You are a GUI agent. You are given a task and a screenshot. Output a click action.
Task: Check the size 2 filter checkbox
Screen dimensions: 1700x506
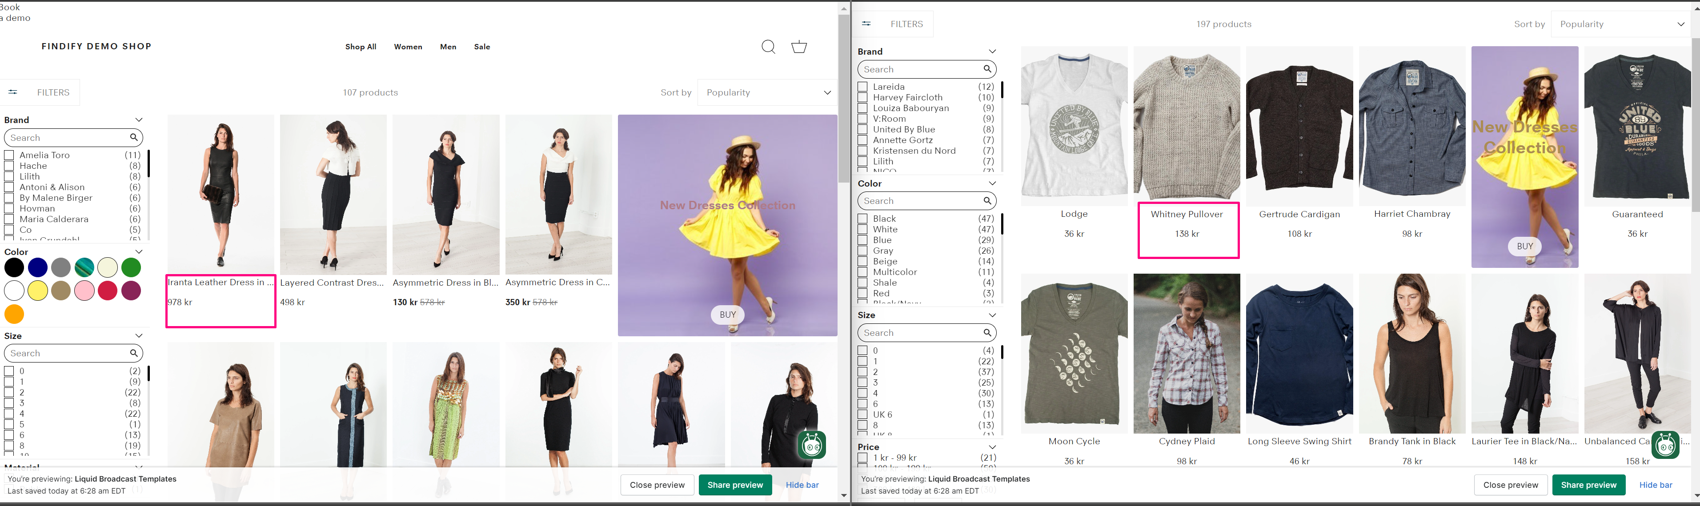coord(8,393)
